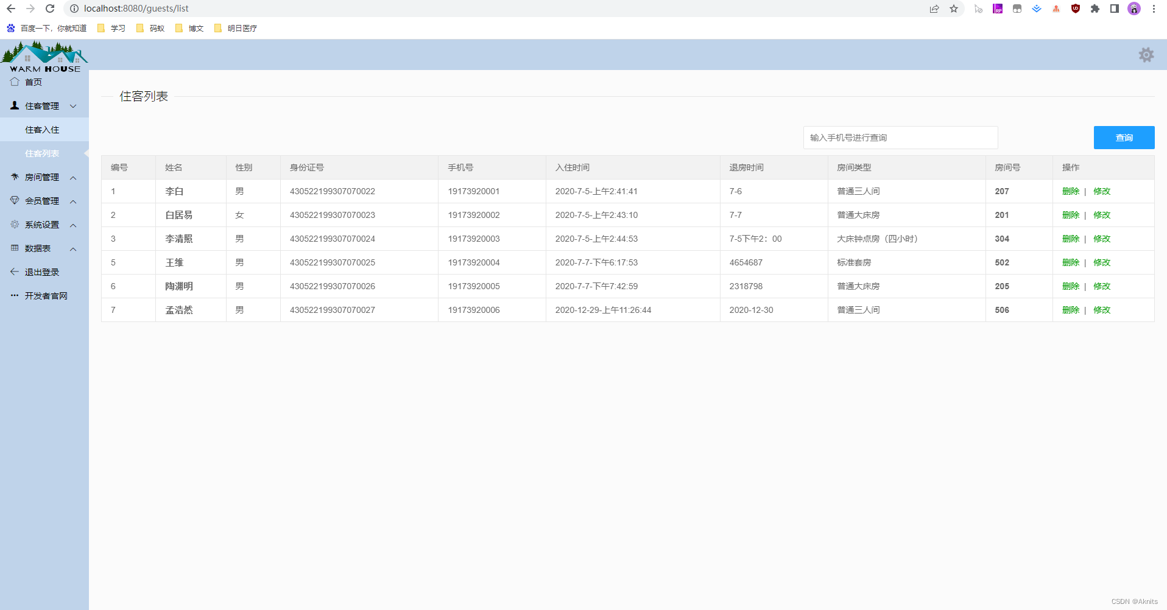
Task: Click the user icon beside 住客管理
Action: pyautogui.click(x=15, y=105)
